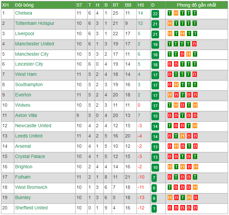Open the Burnley team link
Viewport: 229px width, 215px height.
tap(23, 197)
